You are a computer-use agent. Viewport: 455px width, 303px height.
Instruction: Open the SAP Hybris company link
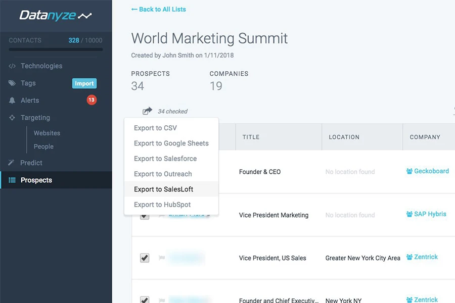[x=430, y=214]
